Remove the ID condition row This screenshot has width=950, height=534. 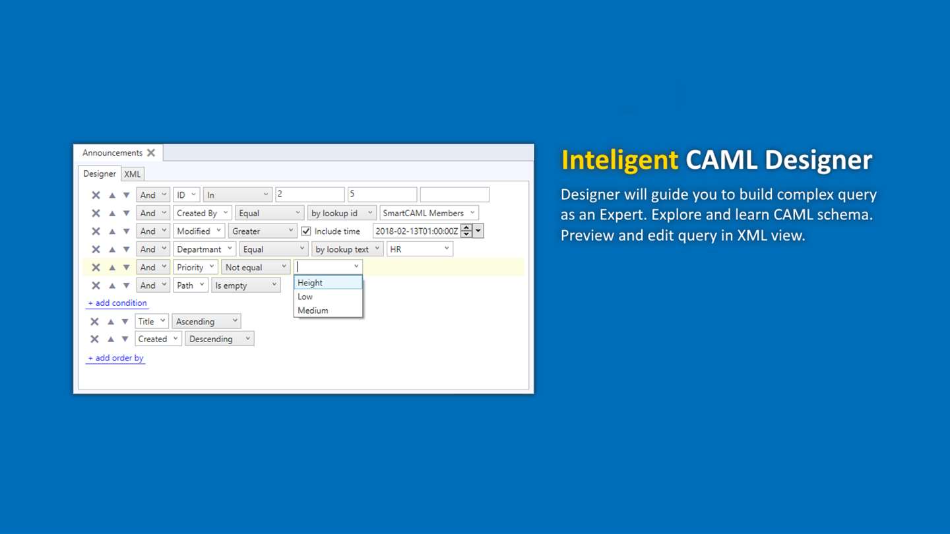point(96,195)
